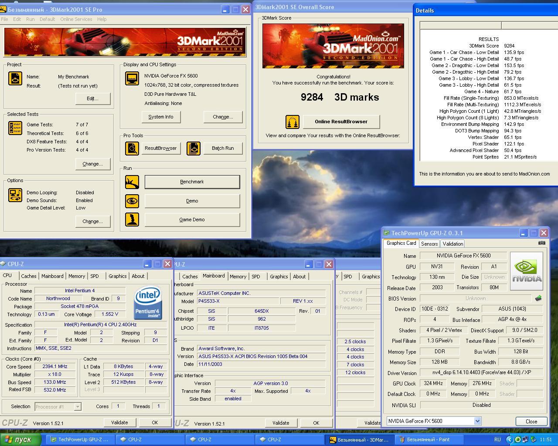Click the RU language indicator in tray
This screenshot has width=558, height=446.
tap(497, 439)
